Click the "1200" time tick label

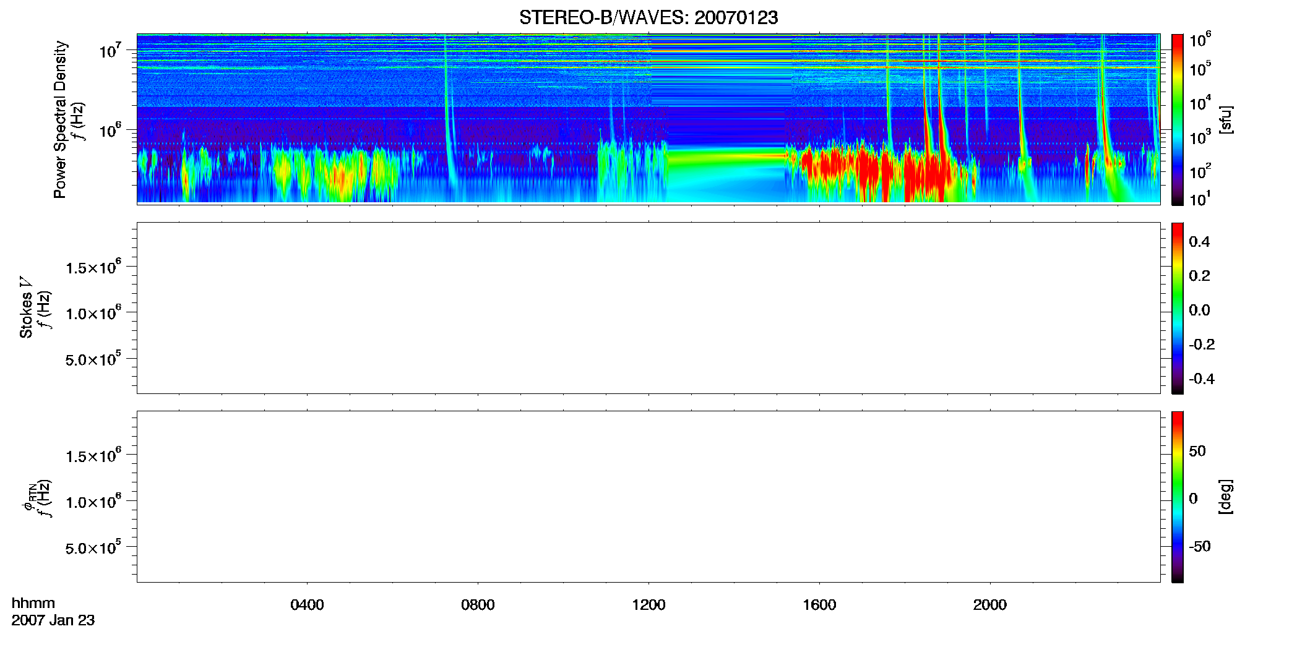click(648, 605)
